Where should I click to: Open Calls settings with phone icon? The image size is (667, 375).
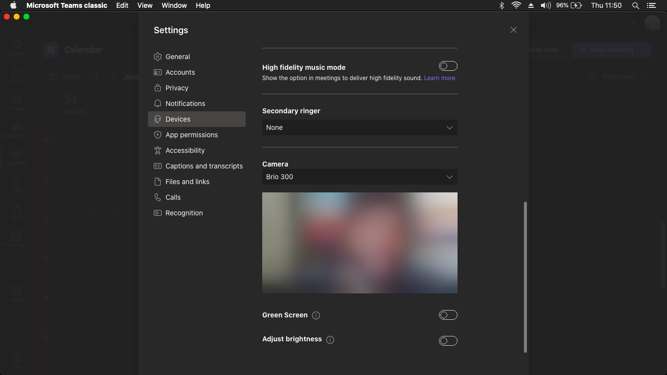pyautogui.click(x=196, y=197)
